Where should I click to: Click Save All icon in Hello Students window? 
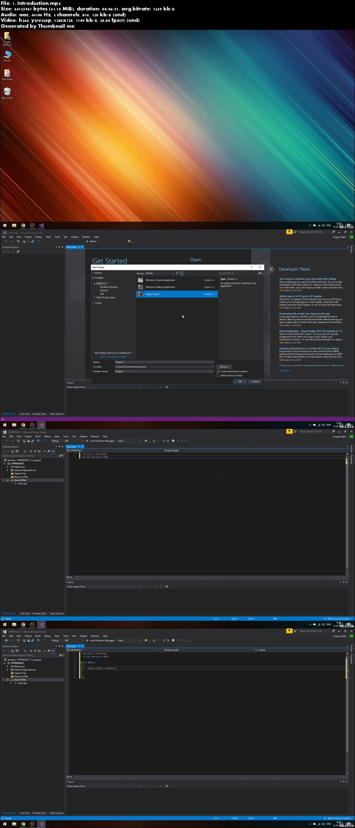33,640
